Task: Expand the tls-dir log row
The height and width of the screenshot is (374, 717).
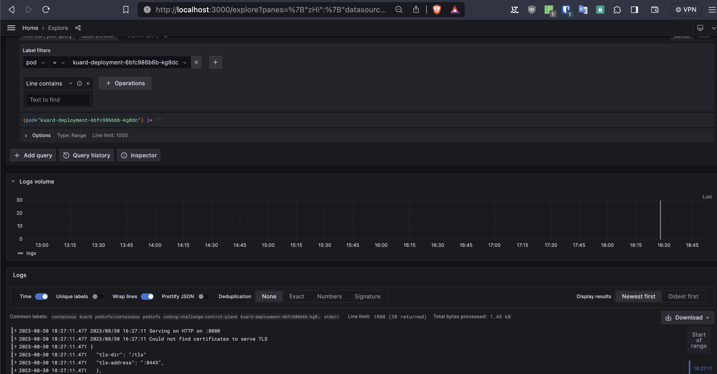Action: point(16,354)
